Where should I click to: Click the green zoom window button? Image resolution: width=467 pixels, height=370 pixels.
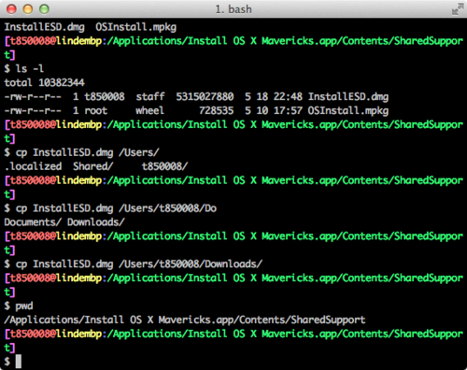44,9
